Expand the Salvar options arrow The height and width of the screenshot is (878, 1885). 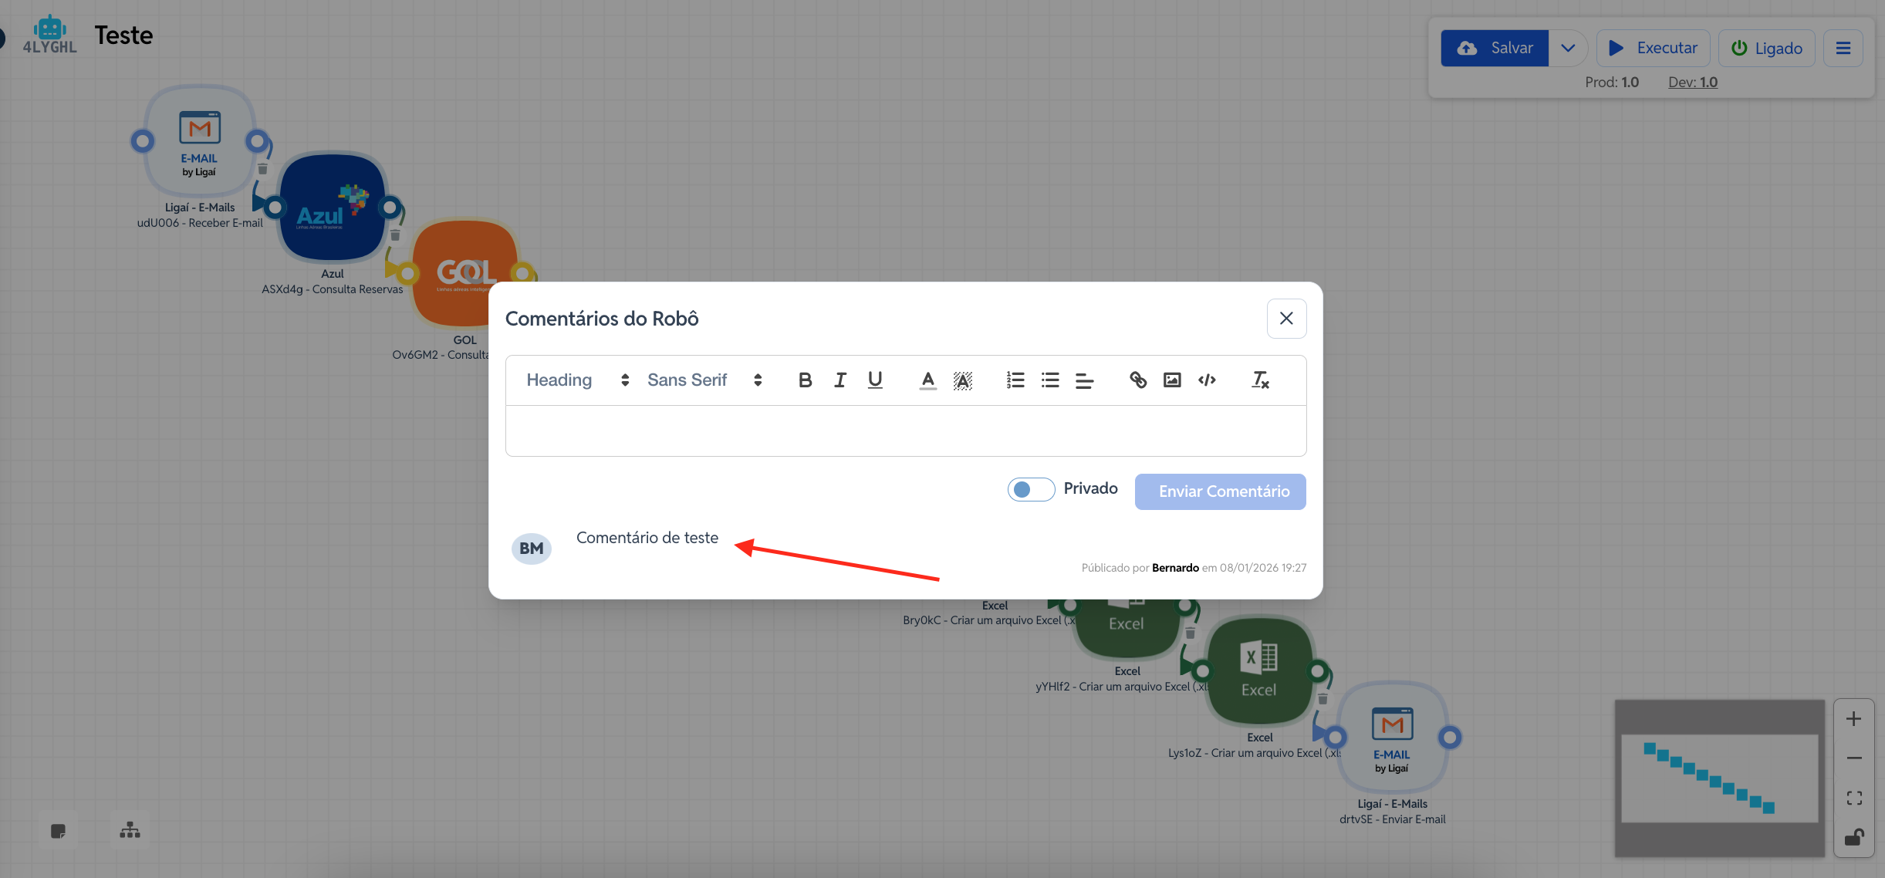(1567, 48)
